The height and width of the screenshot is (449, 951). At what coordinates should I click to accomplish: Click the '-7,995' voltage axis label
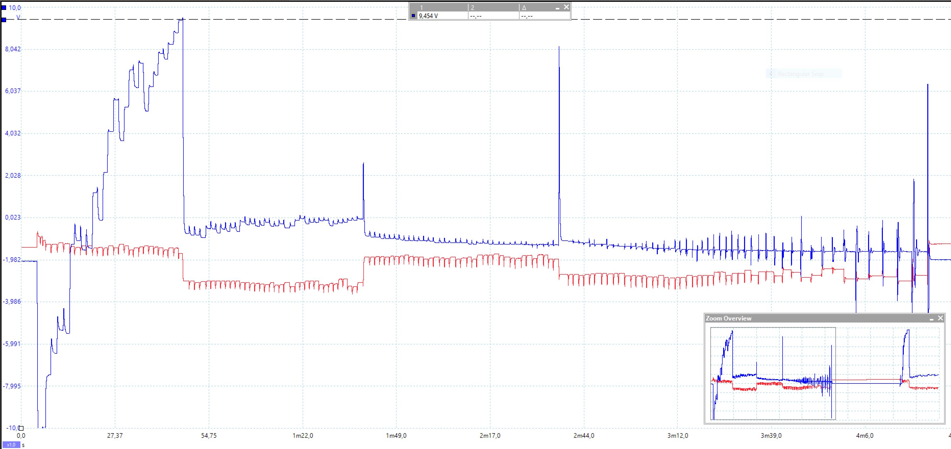(x=12, y=386)
